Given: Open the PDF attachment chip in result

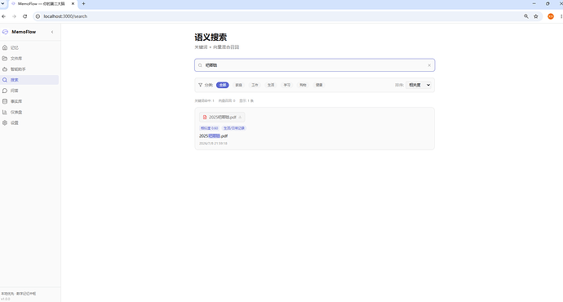Looking at the screenshot, I should [222, 117].
